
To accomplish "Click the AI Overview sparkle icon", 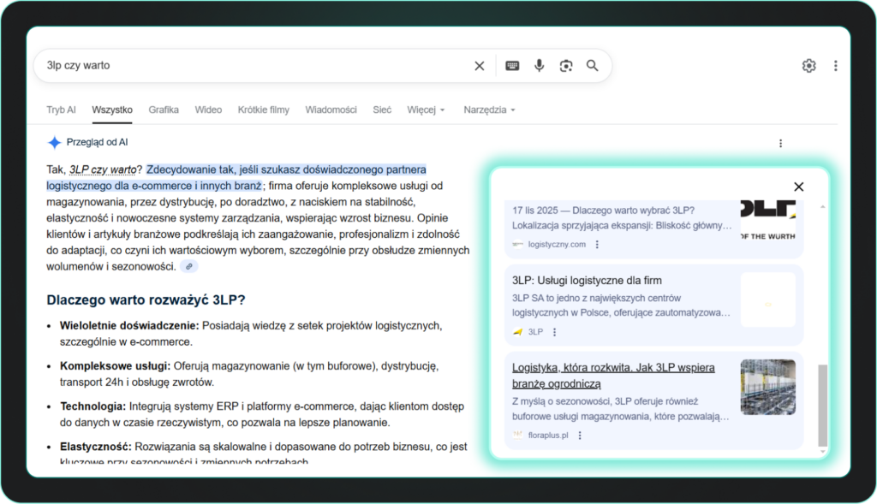I will [x=53, y=142].
